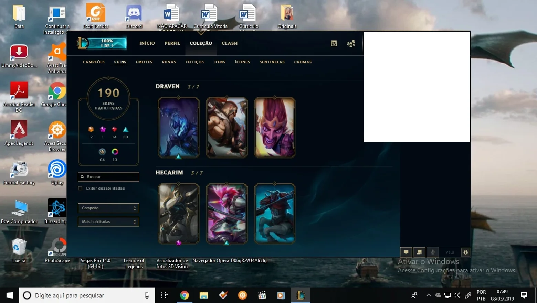Open the Foxit Reader desktop shortcut
The height and width of the screenshot is (303, 537).
[x=96, y=16]
